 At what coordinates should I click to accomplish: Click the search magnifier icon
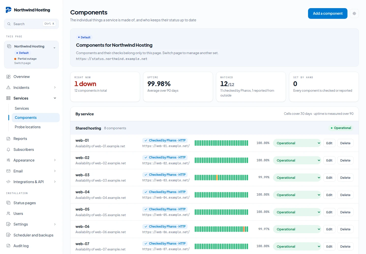(x=9, y=24)
